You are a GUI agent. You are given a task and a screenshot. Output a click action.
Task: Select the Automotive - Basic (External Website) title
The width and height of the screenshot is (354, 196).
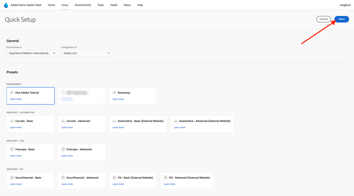tap(141, 121)
